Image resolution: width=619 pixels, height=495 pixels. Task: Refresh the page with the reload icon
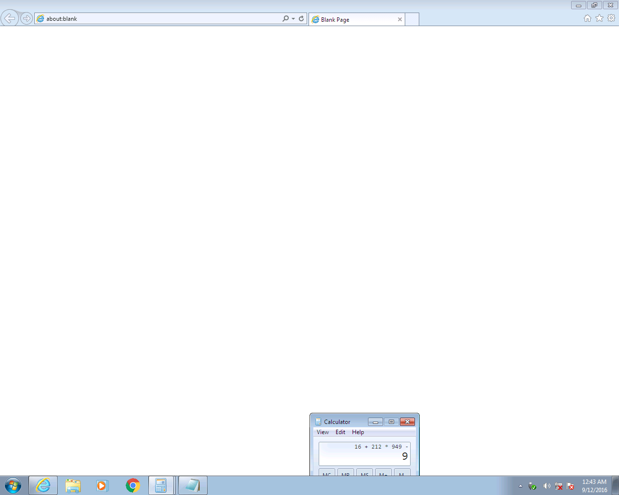tap(301, 18)
